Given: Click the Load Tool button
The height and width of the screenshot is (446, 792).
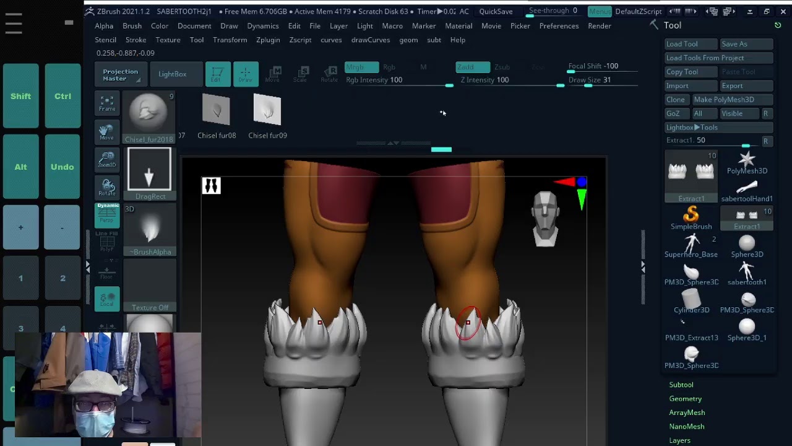Looking at the screenshot, I should (691, 44).
